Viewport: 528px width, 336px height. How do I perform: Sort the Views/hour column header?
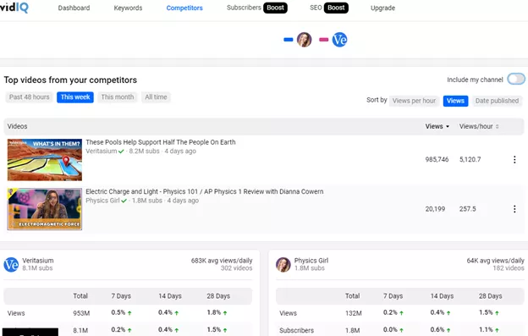click(x=479, y=126)
